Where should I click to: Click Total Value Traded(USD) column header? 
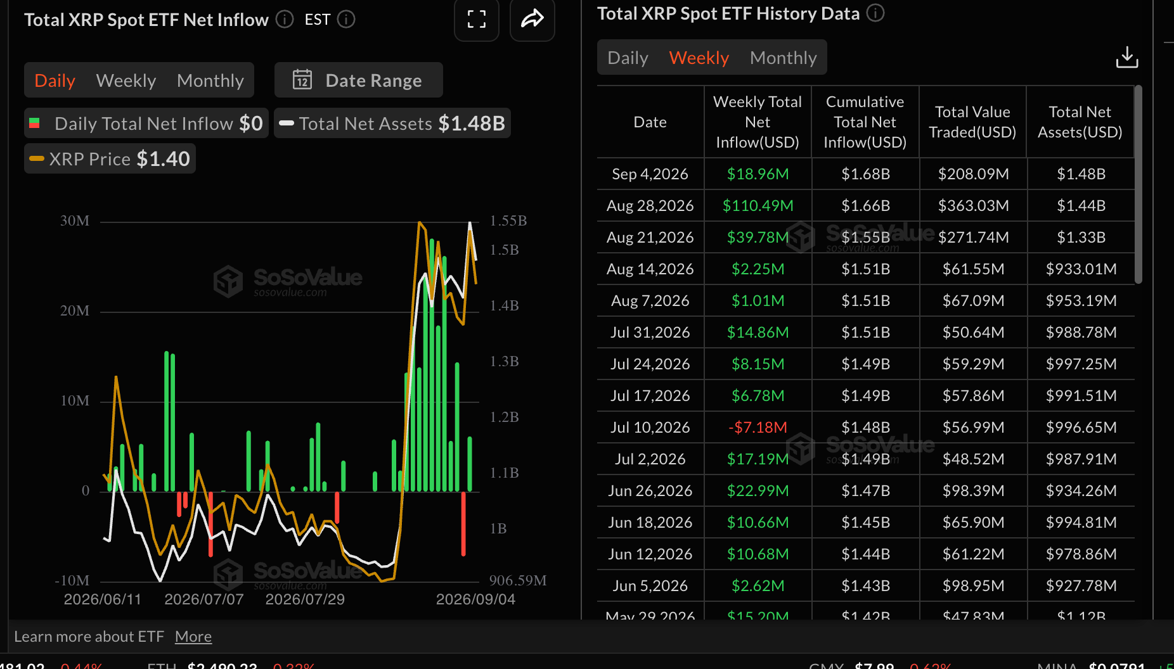pyautogui.click(x=972, y=122)
